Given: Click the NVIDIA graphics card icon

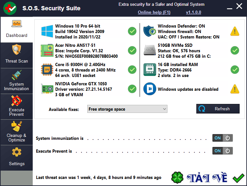Looking at the screenshot, I should pyautogui.click(x=47, y=89).
